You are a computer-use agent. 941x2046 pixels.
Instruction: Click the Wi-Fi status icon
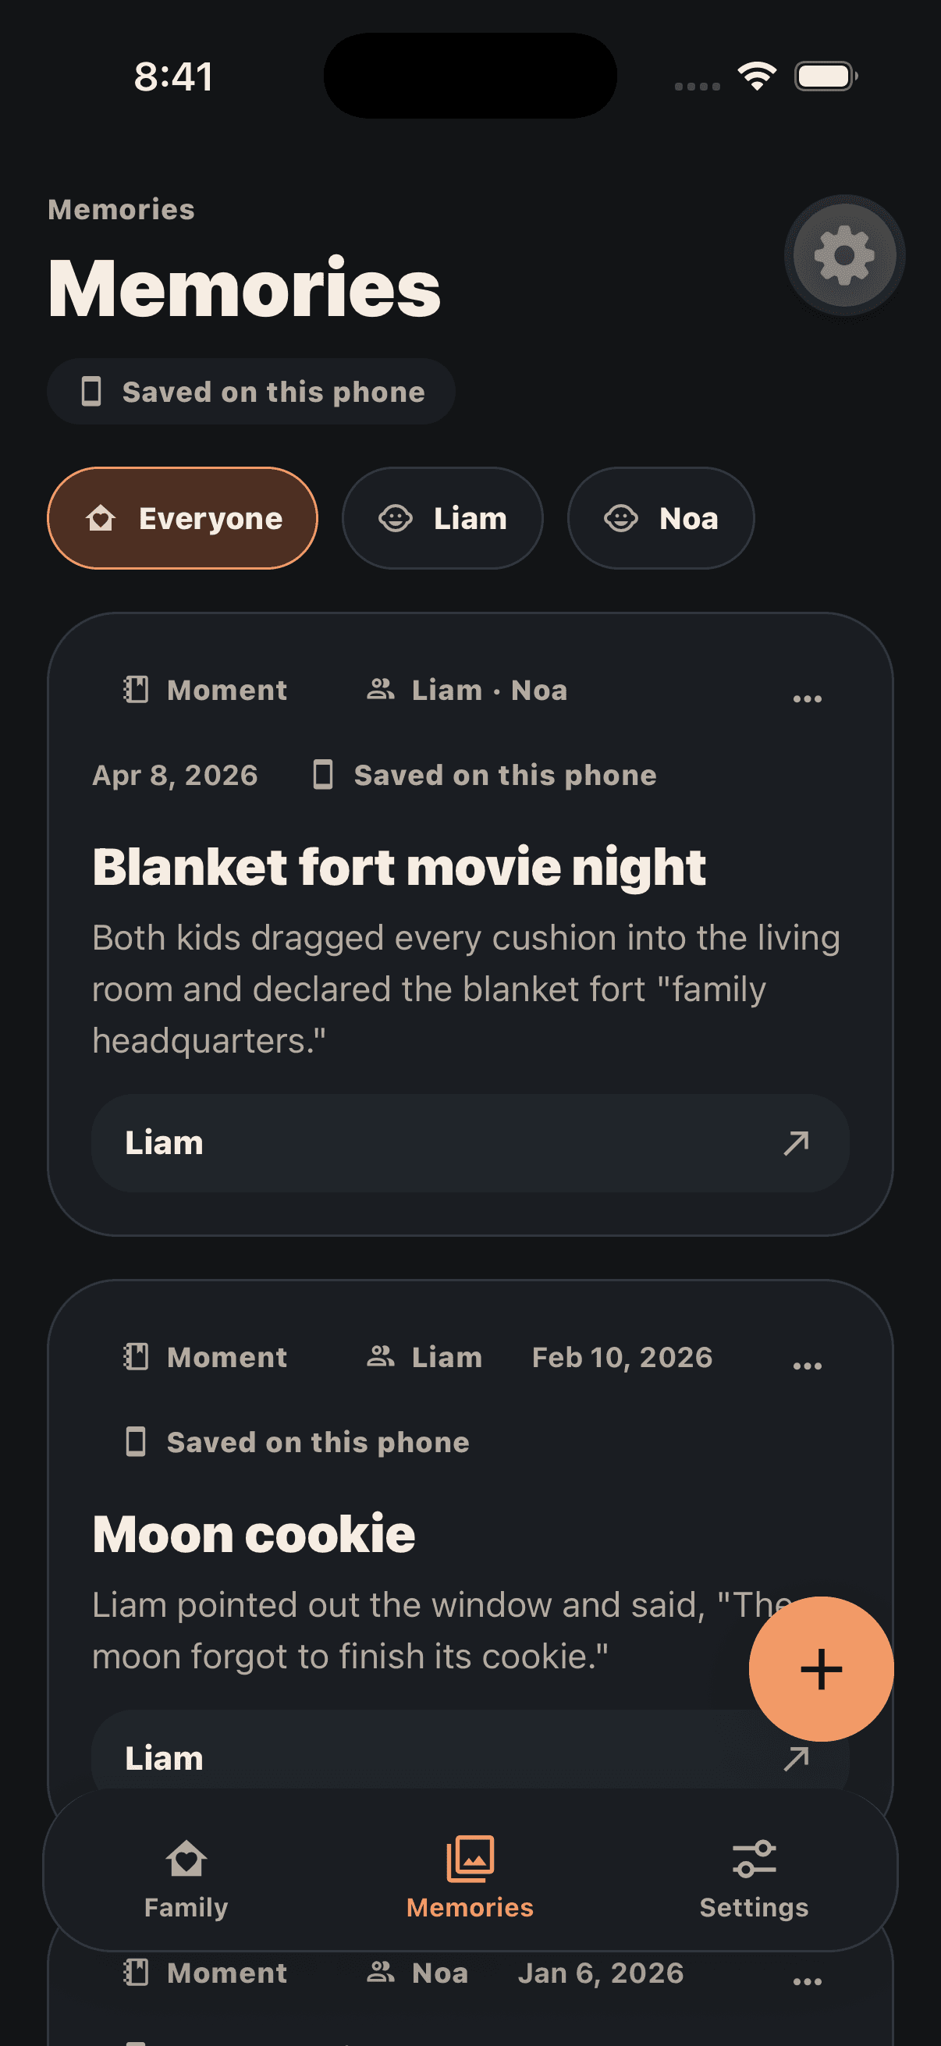tap(757, 76)
